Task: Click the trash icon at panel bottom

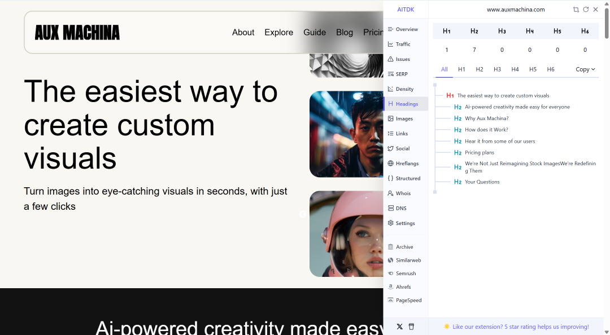Action: 411,327
